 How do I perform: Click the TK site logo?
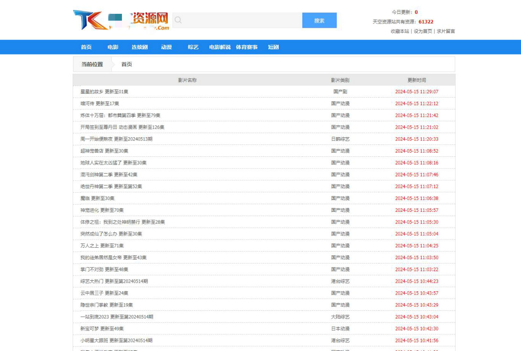(x=121, y=21)
